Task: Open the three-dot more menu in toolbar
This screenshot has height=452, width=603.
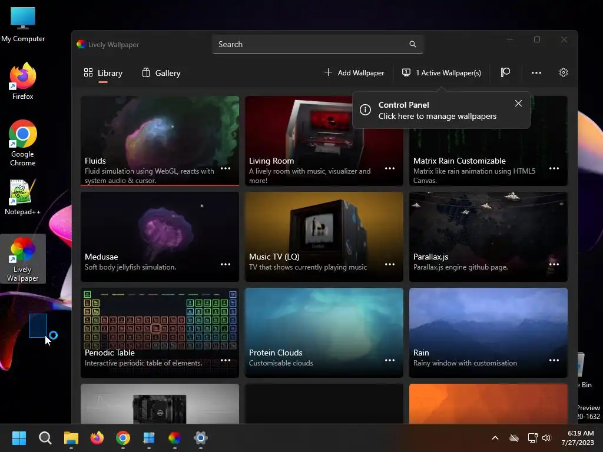Action: [536, 72]
